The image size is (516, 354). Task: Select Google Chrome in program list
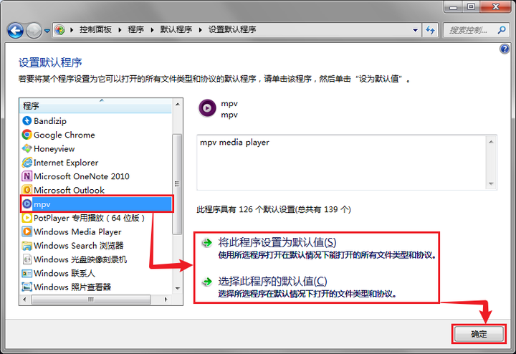95,135
